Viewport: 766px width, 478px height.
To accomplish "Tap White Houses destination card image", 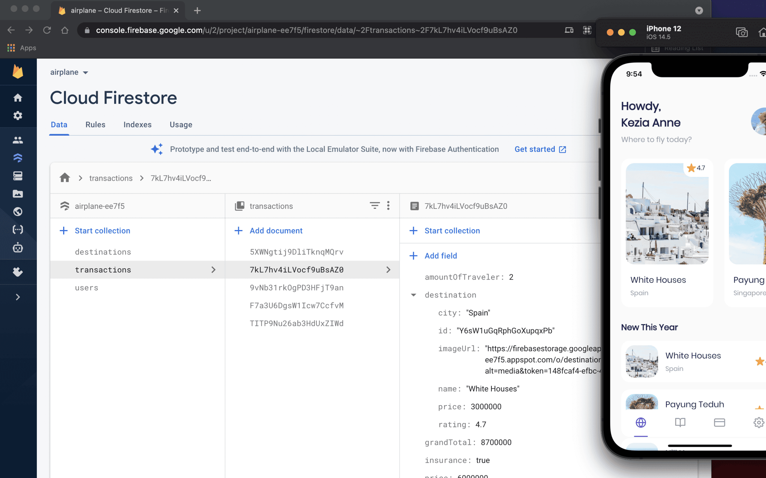I will point(667,214).
